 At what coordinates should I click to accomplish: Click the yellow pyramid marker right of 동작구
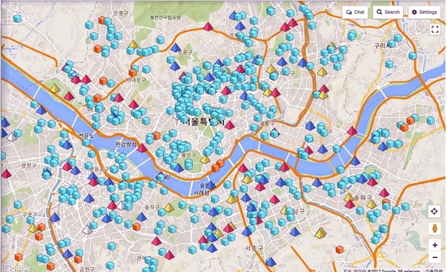coord(169,207)
